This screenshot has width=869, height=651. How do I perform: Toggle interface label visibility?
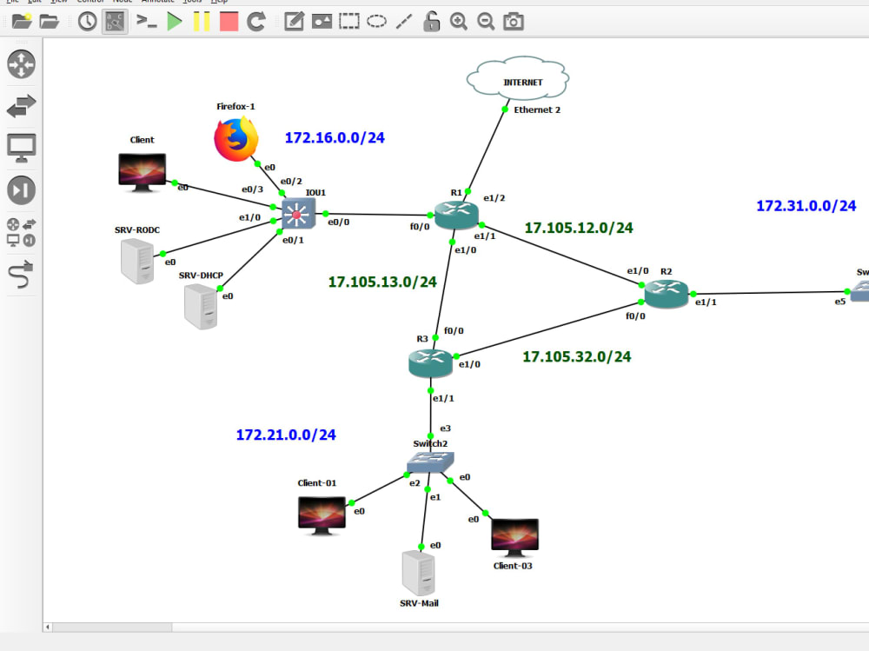pyautogui.click(x=115, y=21)
